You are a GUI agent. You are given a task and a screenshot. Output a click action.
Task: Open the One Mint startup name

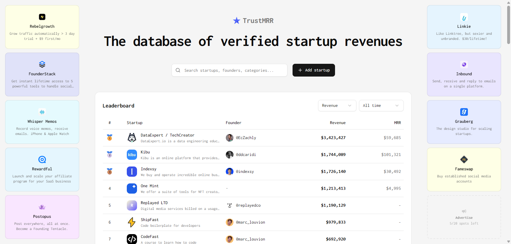[x=150, y=186]
